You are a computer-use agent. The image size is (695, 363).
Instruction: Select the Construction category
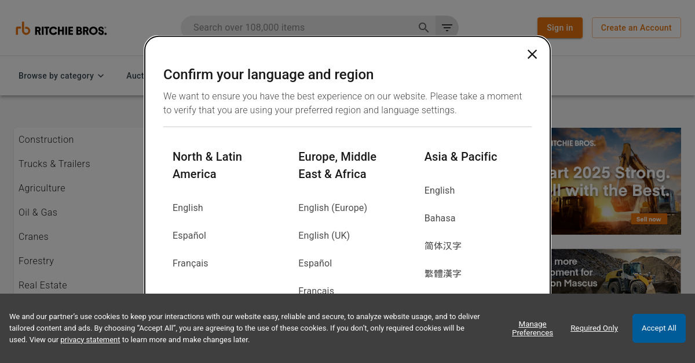(x=46, y=139)
